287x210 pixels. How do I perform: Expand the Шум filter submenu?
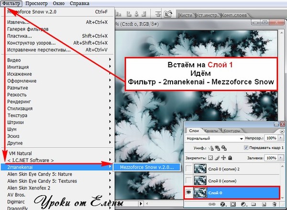coord(58,129)
